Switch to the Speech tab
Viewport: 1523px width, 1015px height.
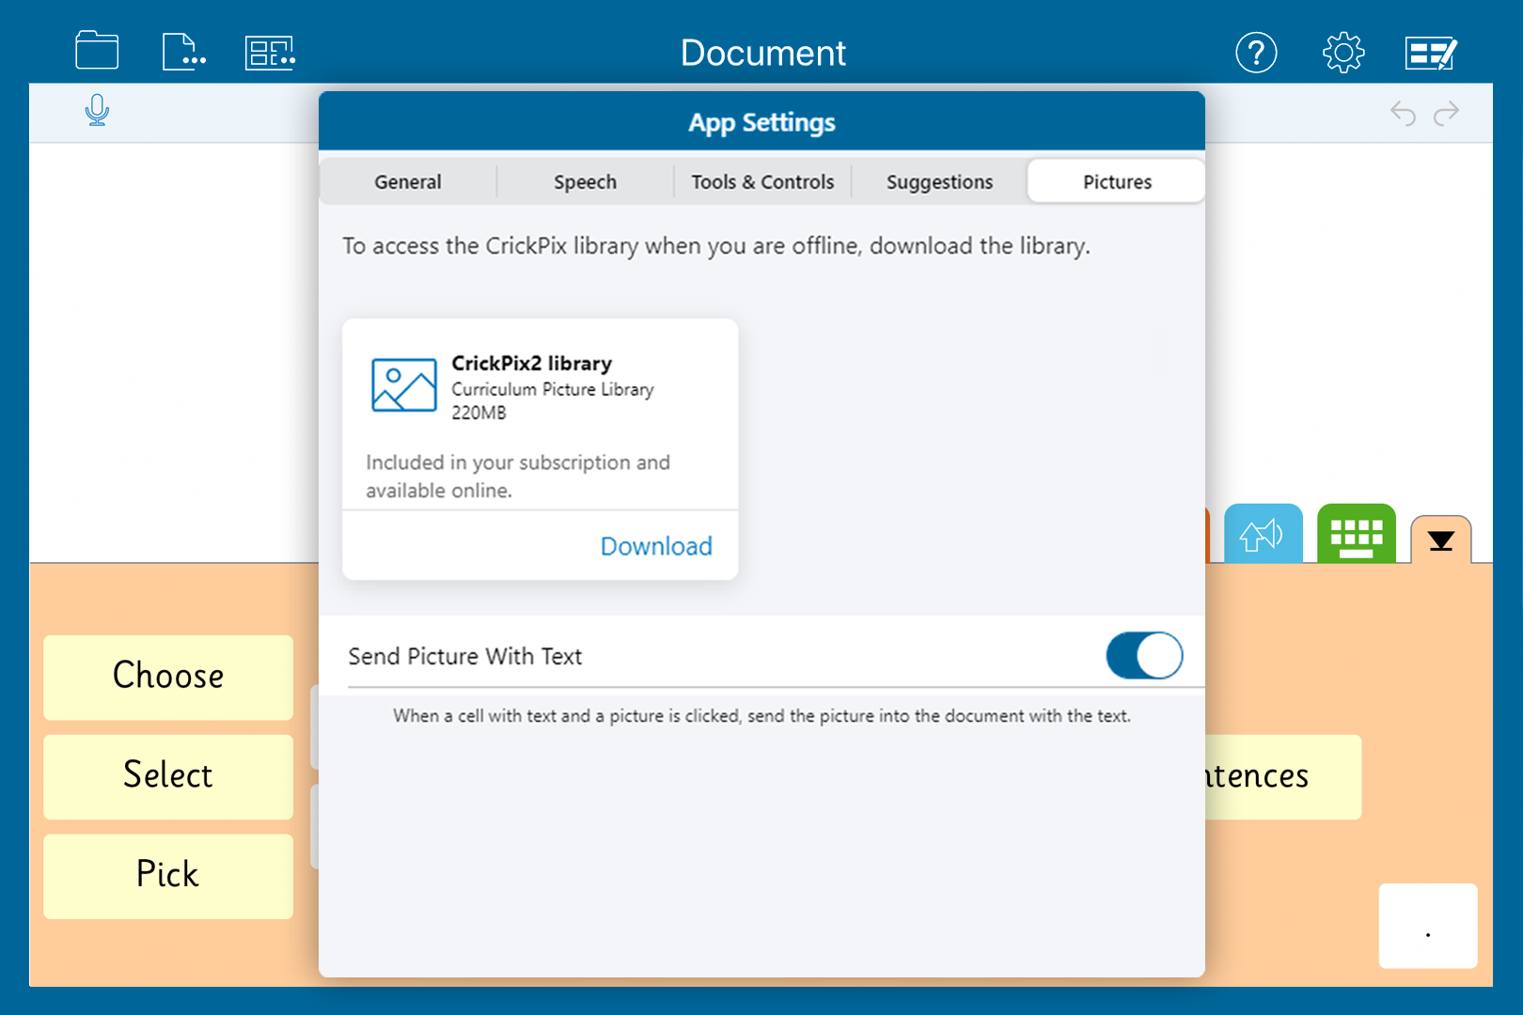[585, 181]
